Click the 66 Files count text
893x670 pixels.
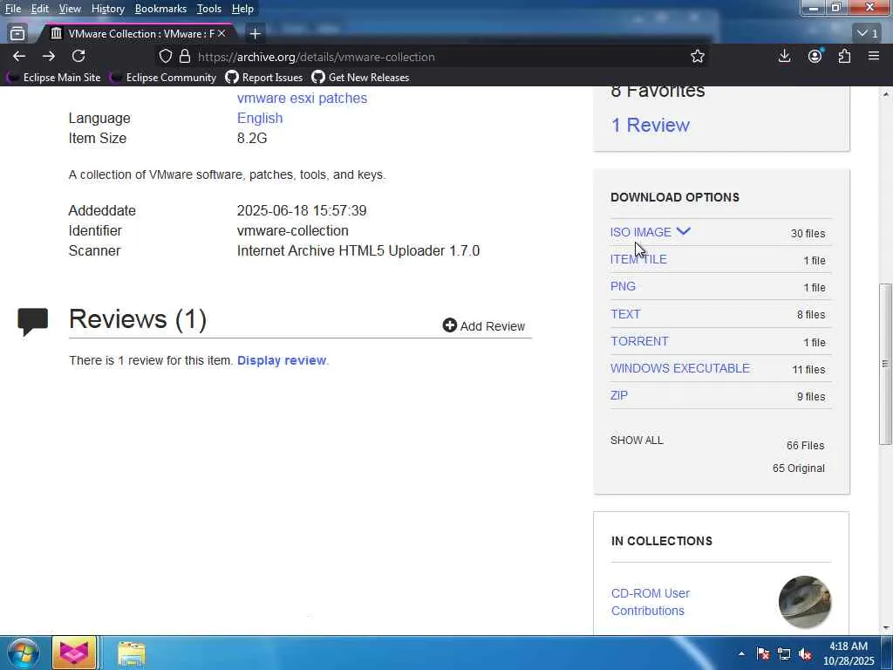(x=805, y=446)
